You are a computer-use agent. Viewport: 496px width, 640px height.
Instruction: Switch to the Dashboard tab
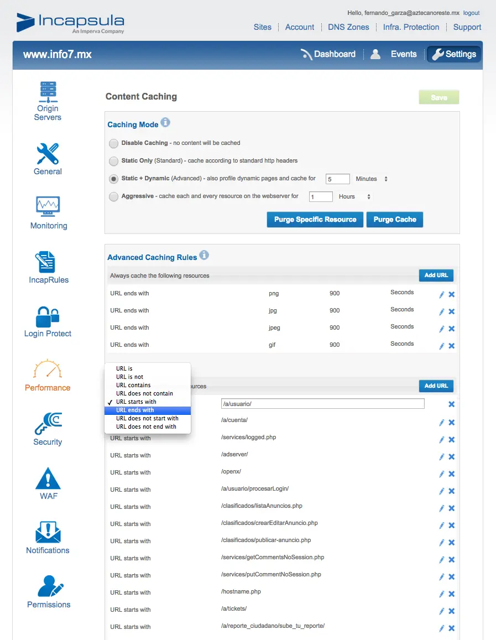328,54
